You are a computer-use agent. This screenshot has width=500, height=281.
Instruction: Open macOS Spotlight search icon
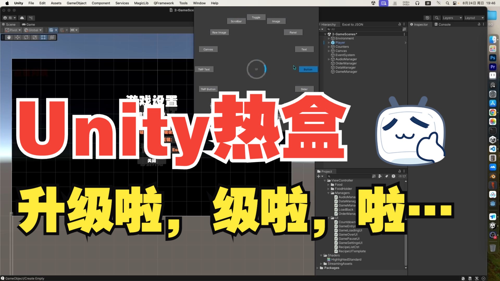(x=447, y=3)
